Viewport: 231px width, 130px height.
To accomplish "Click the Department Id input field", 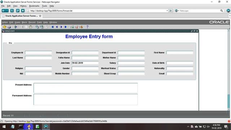I will click(131, 53).
